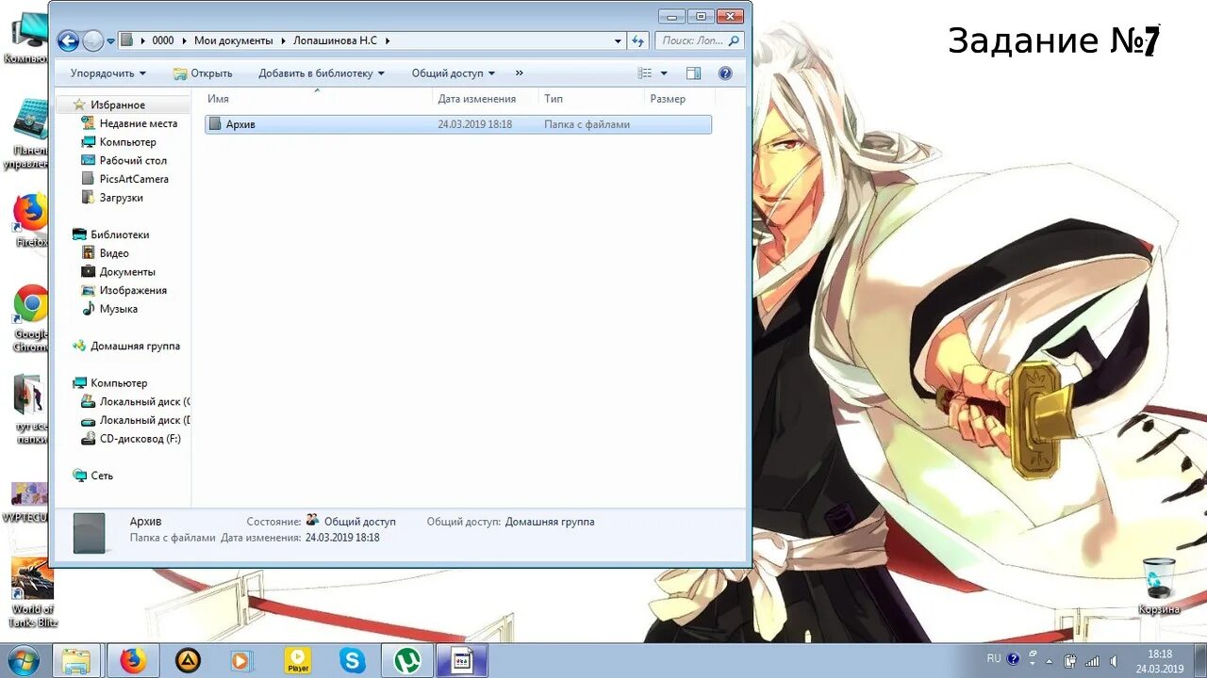Open 'Недавние места' in favorites
This screenshot has height=678, width=1207.
(x=138, y=123)
